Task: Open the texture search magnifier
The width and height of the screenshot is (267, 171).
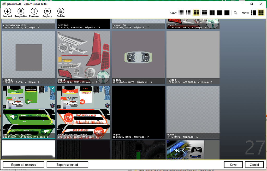Action: [x=235, y=12]
